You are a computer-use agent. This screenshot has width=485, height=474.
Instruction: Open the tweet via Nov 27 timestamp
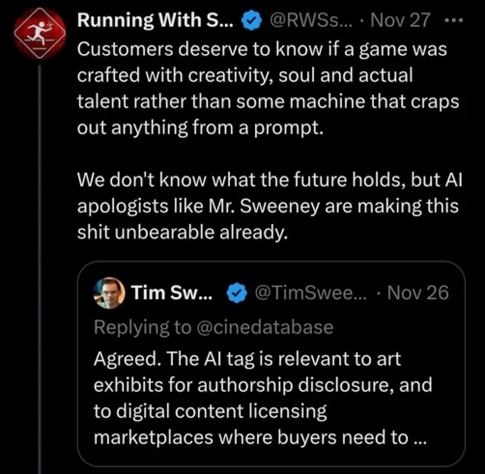400,20
